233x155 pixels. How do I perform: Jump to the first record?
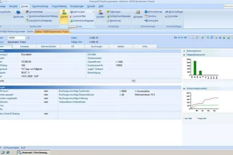(x=176, y=38)
